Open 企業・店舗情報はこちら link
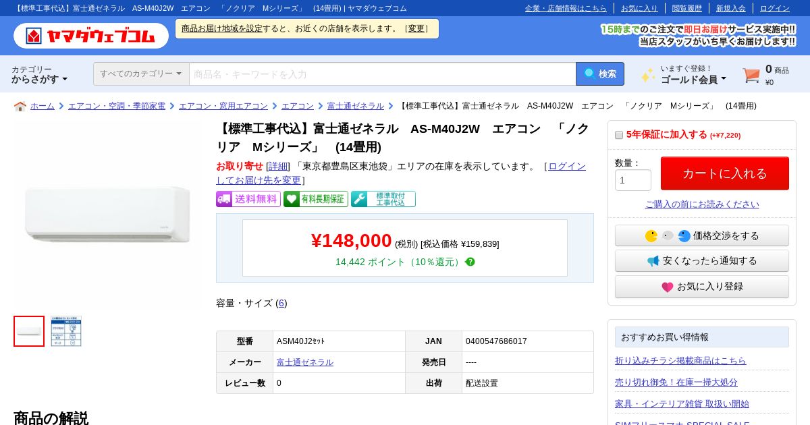This screenshot has height=425, width=810. 566,8
